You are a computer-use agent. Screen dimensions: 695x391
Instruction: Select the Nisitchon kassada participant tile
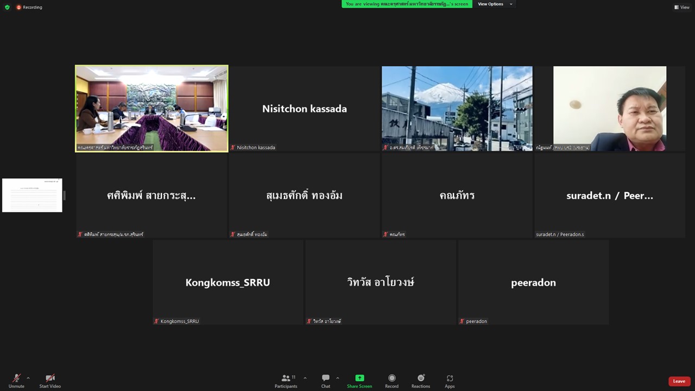305,109
